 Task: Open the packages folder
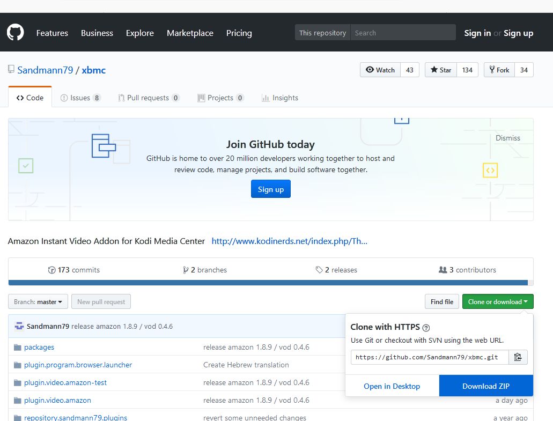tap(39, 348)
